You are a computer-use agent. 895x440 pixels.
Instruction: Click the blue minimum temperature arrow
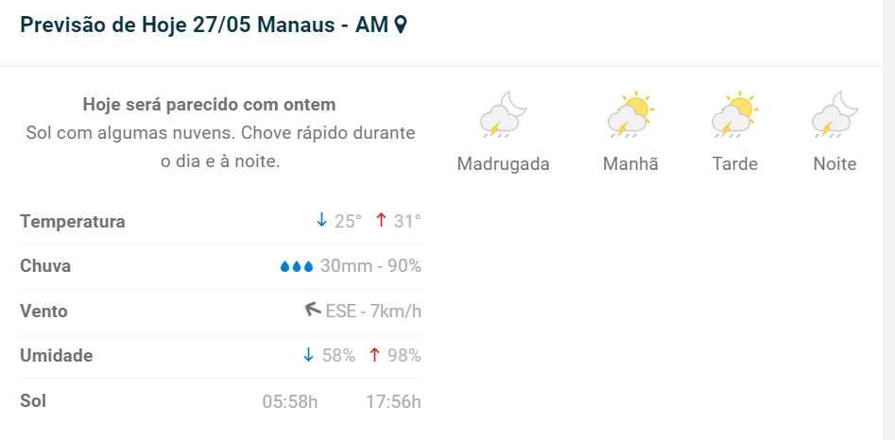point(321,220)
